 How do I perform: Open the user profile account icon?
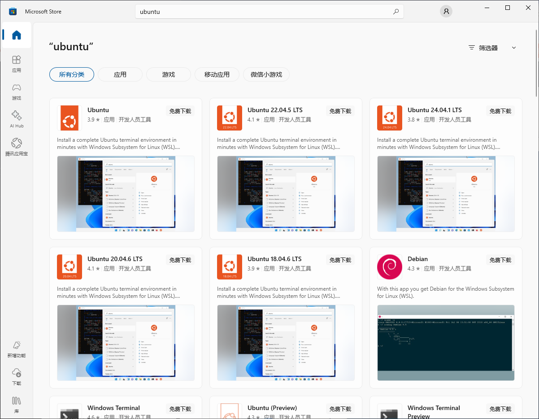(446, 12)
